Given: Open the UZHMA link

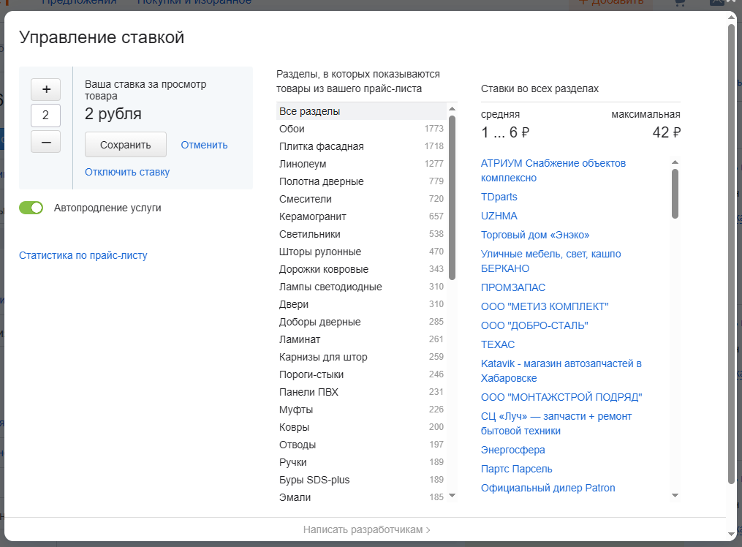Looking at the screenshot, I should [499, 216].
